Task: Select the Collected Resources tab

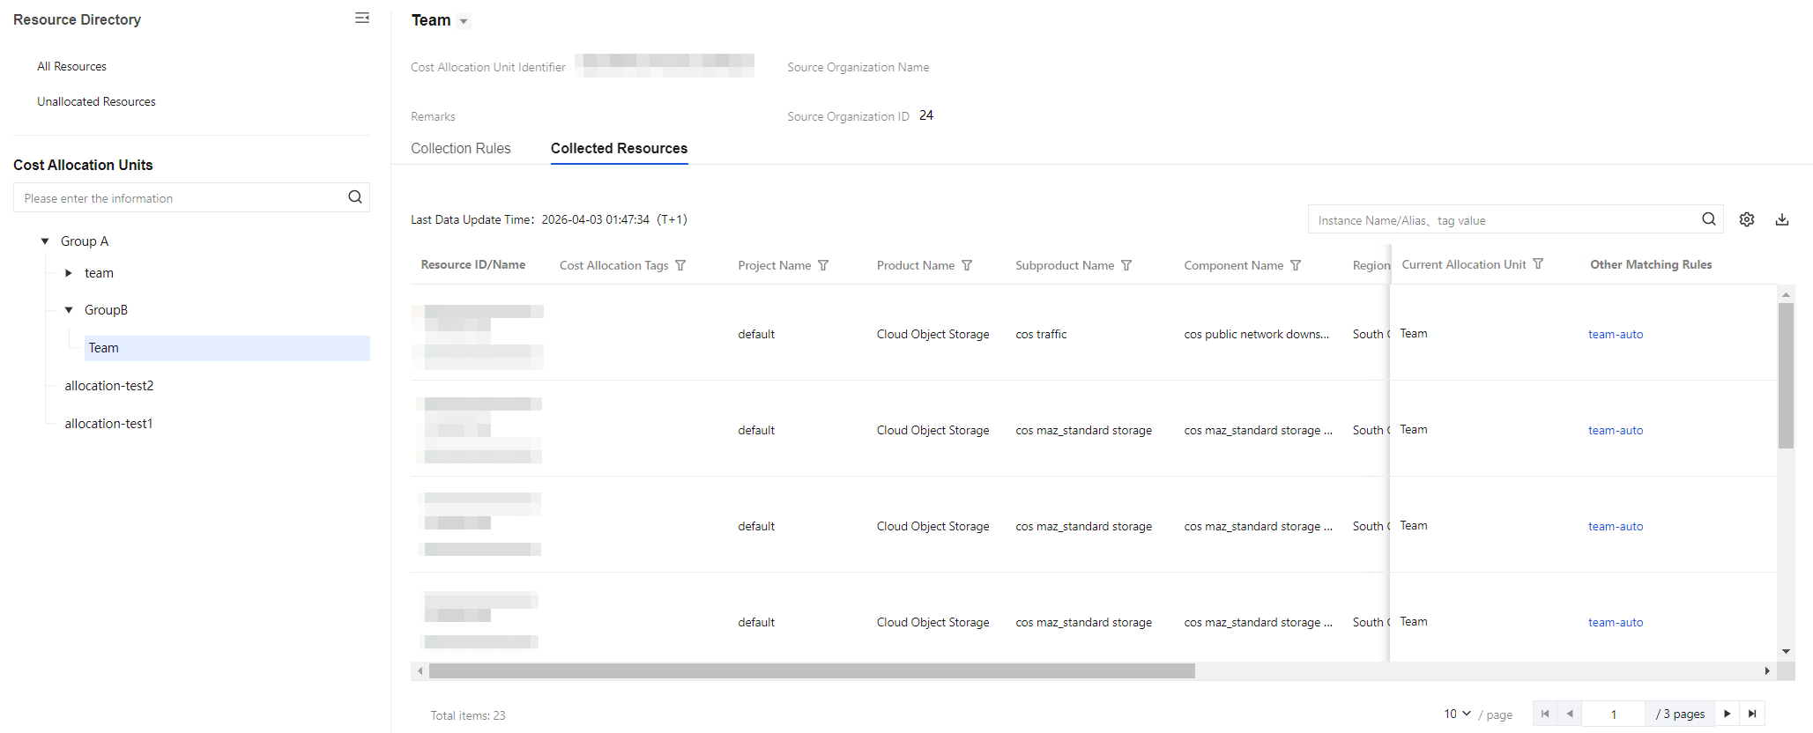Action: [x=619, y=148]
